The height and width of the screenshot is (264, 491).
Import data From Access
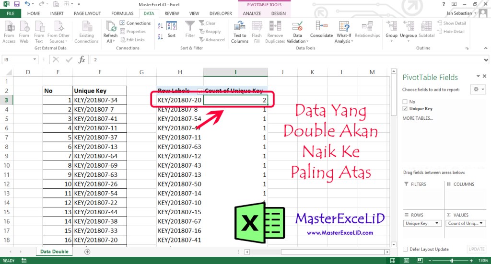[9, 32]
